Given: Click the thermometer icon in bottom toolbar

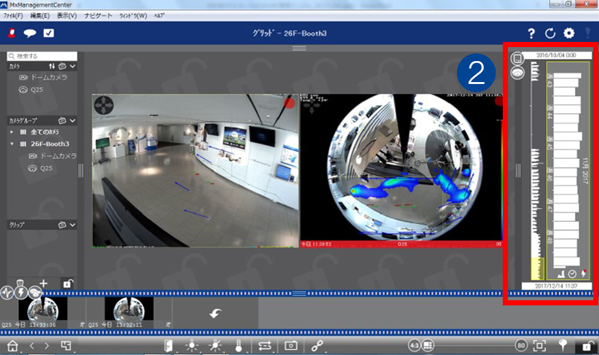Looking at the screenshot, I should (239, 345).
